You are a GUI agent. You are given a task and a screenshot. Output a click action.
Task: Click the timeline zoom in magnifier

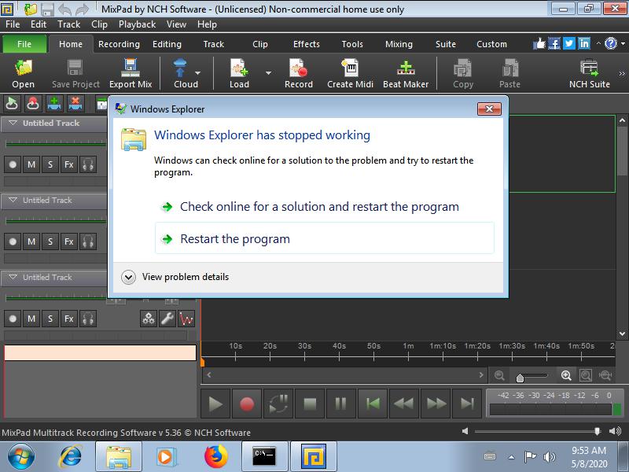point(566,375)
